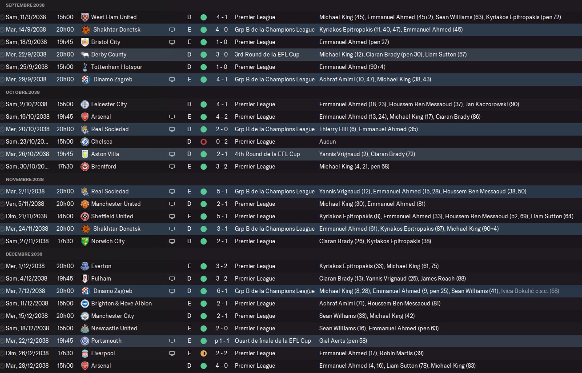Click the red loss indicator in Chelsea row
This screenshot has width=582, height=373.
(204, 142)
